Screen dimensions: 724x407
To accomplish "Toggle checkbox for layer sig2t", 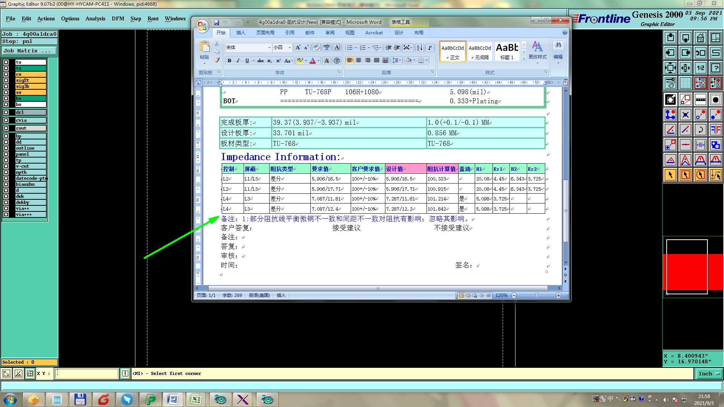I will [6, 80].
